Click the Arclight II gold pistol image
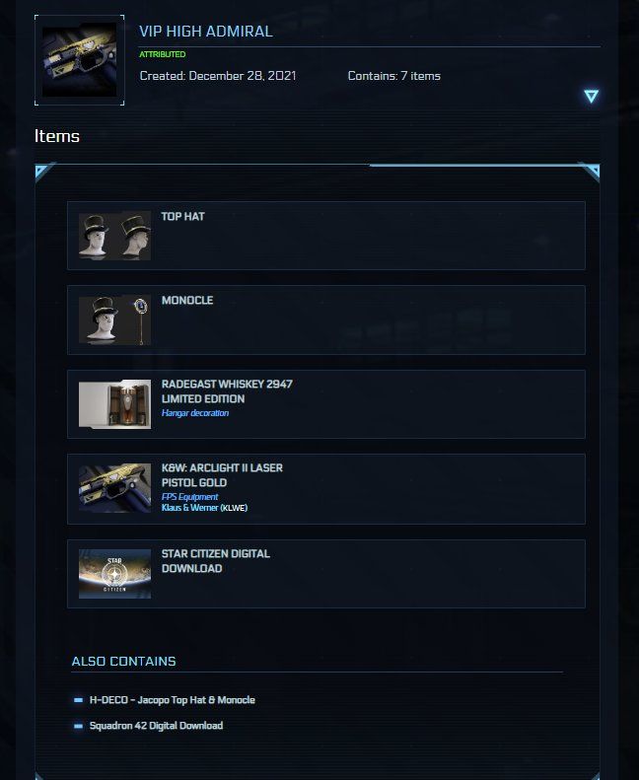The height and width of the screenshot is (780, 639). [x=114, y=488]
